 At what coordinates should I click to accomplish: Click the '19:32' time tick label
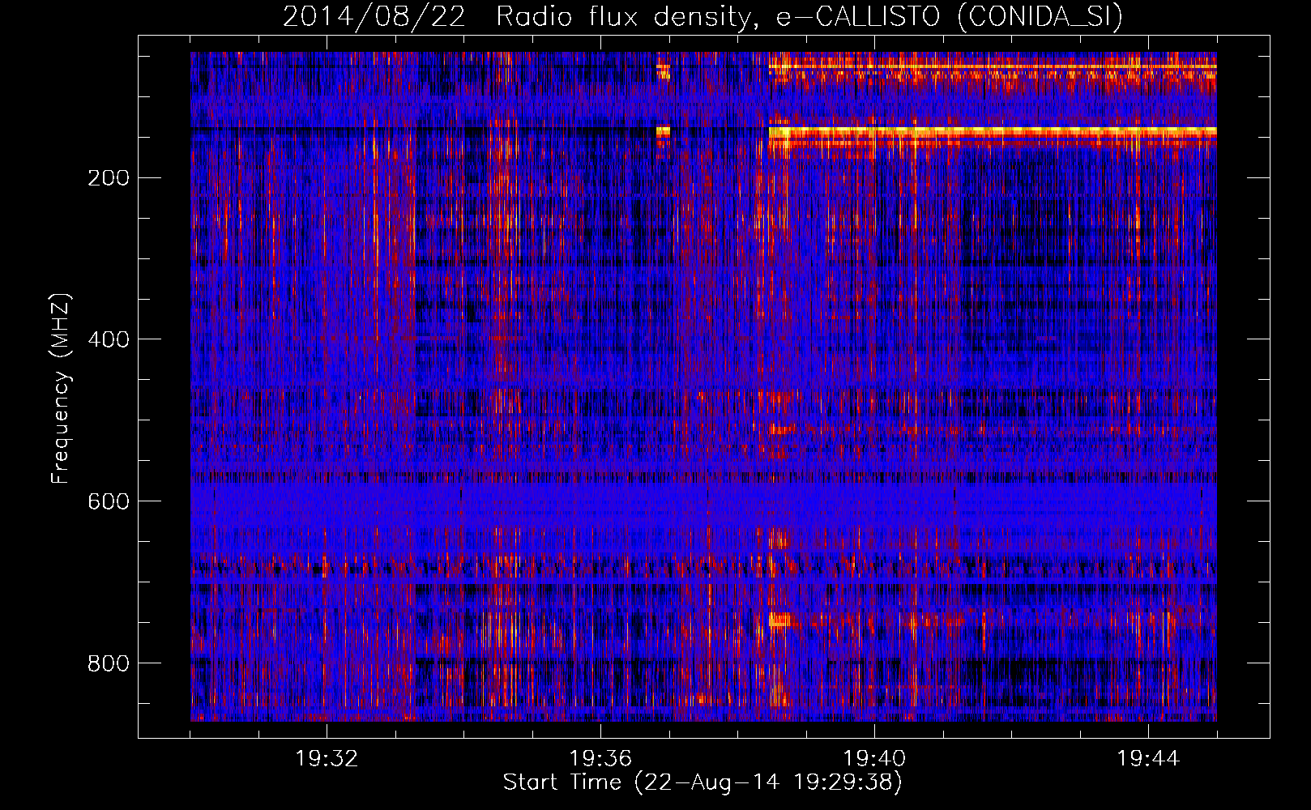point(327,759)
